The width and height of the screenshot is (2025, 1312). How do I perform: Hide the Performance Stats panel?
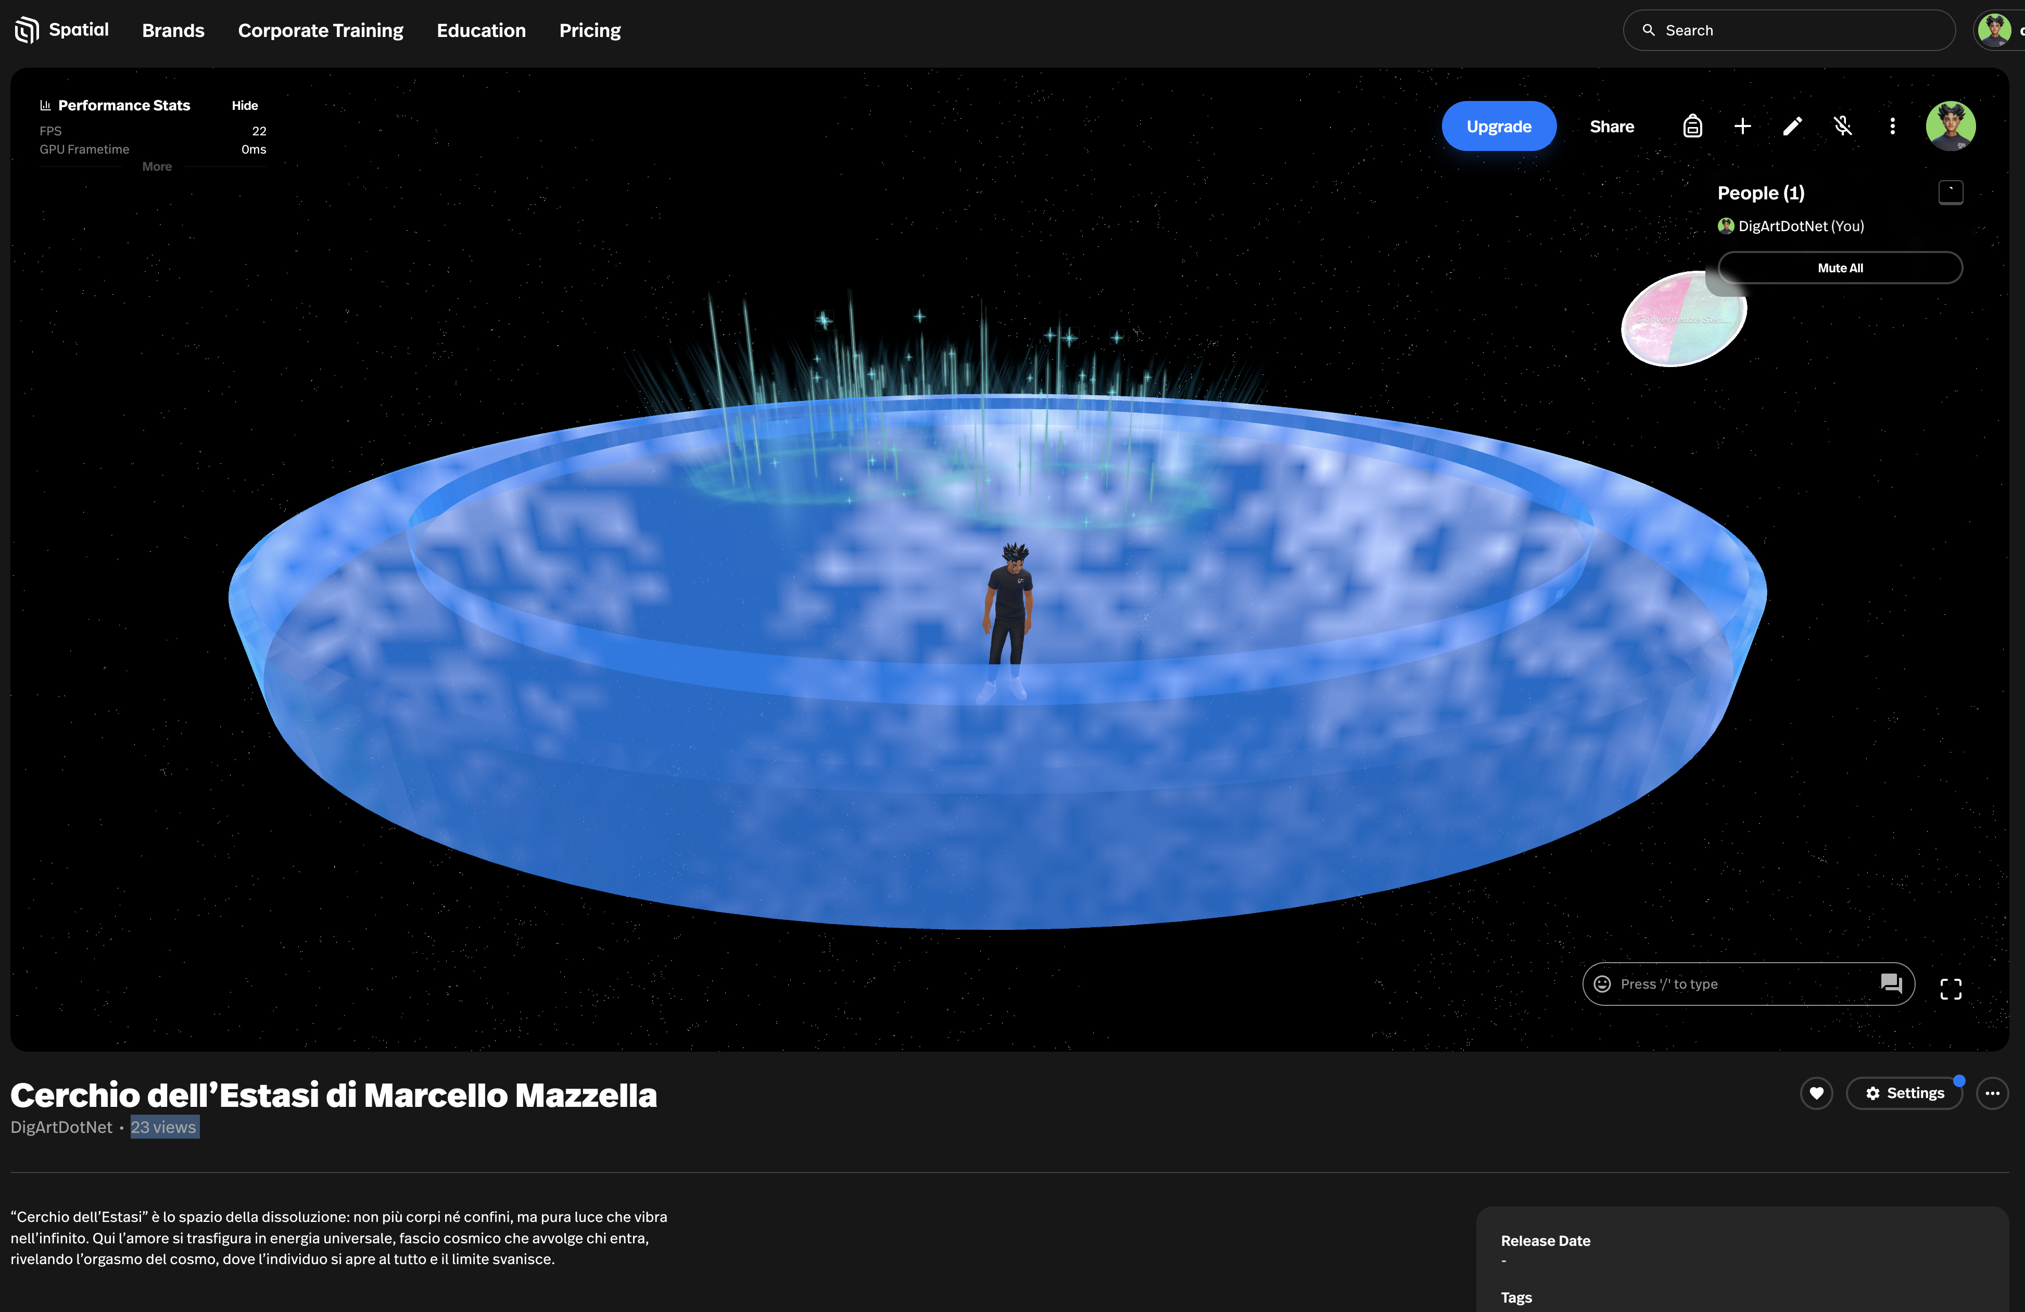click(244, 106)
